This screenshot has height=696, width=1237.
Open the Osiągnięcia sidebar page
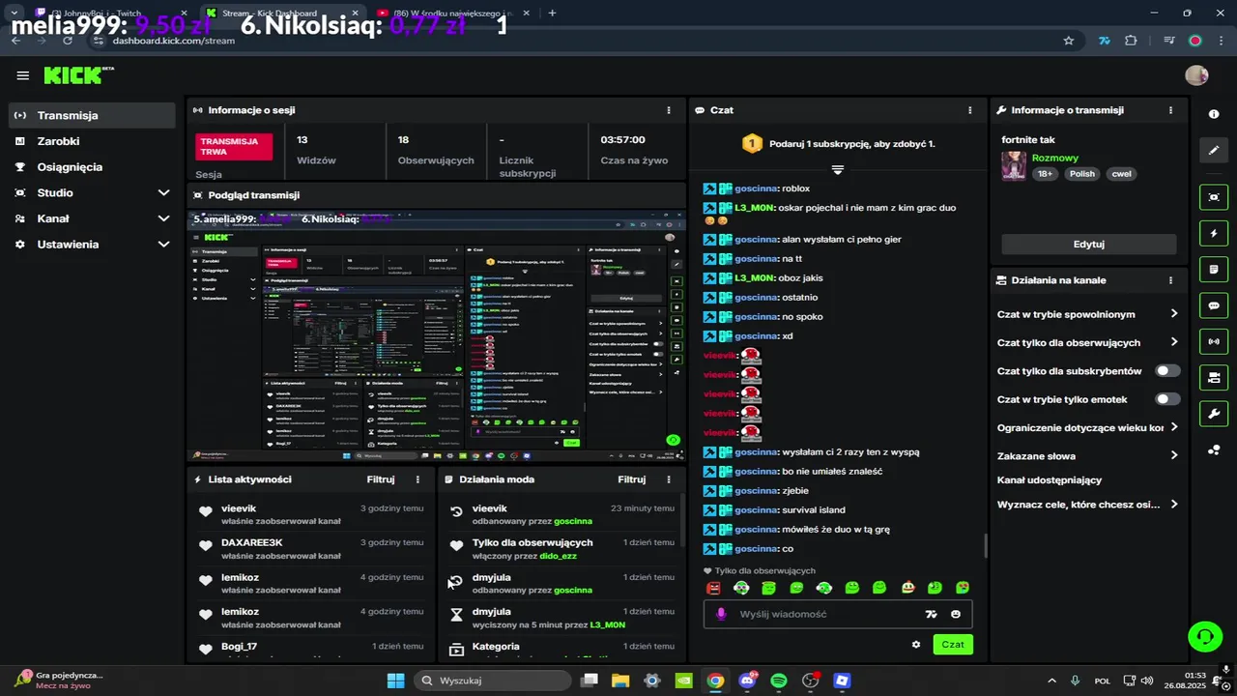93,166
